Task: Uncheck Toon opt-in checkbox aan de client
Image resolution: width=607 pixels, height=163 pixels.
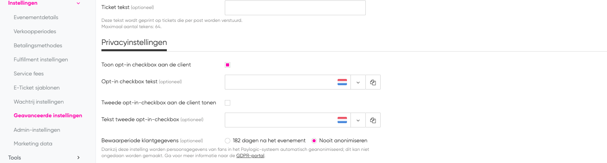Action: [x=228, y=65]
